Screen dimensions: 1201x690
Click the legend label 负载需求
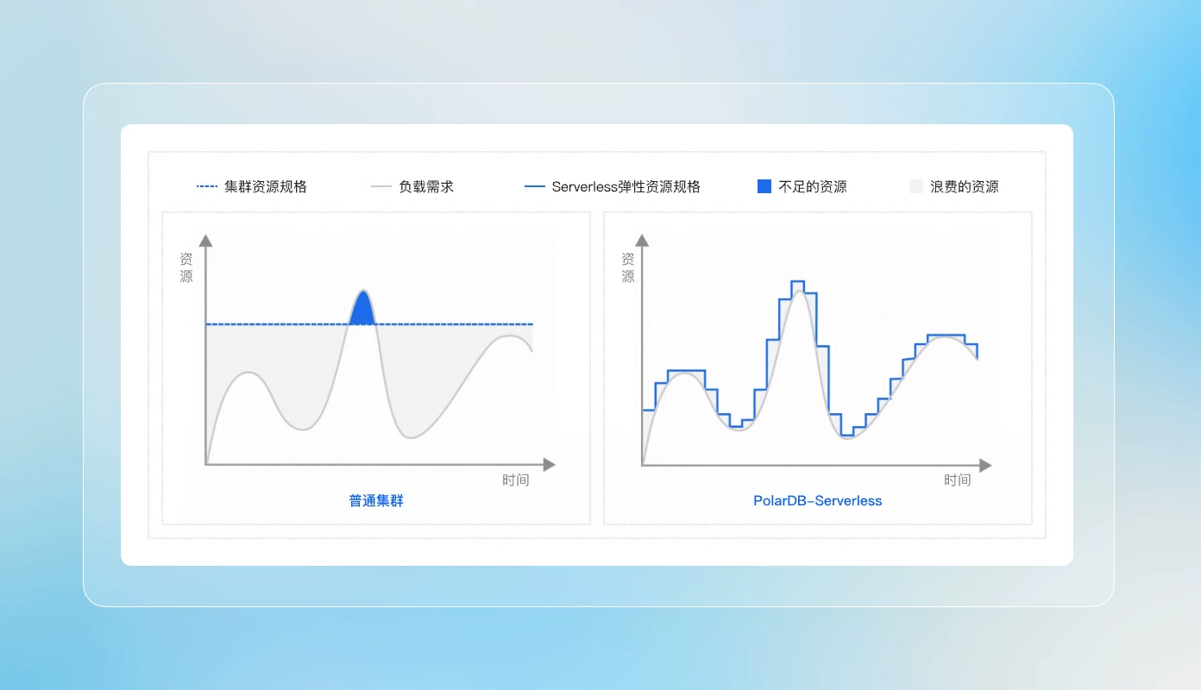pyautogui.click(x=426, y=186)
